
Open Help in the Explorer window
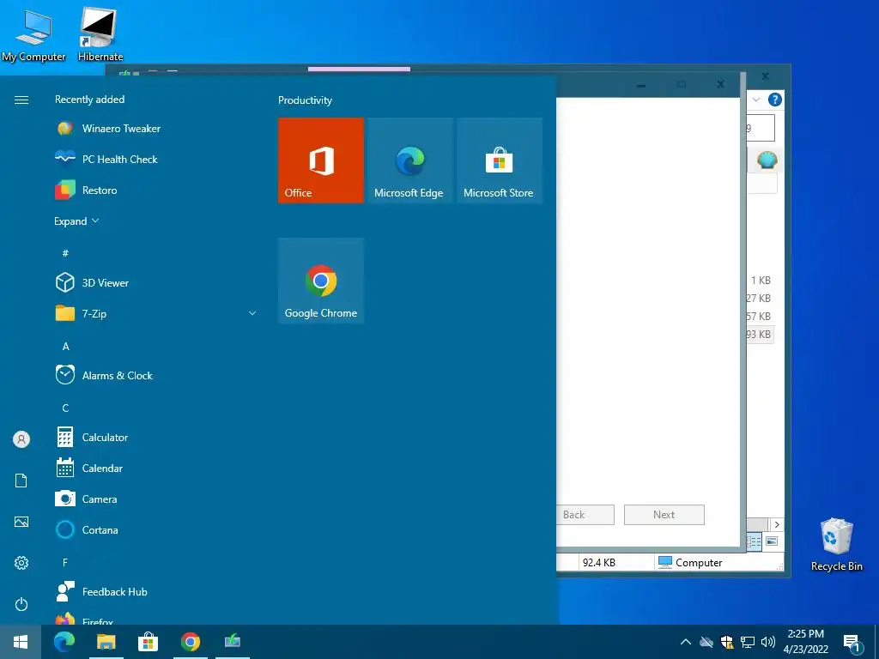pos(775,100)
